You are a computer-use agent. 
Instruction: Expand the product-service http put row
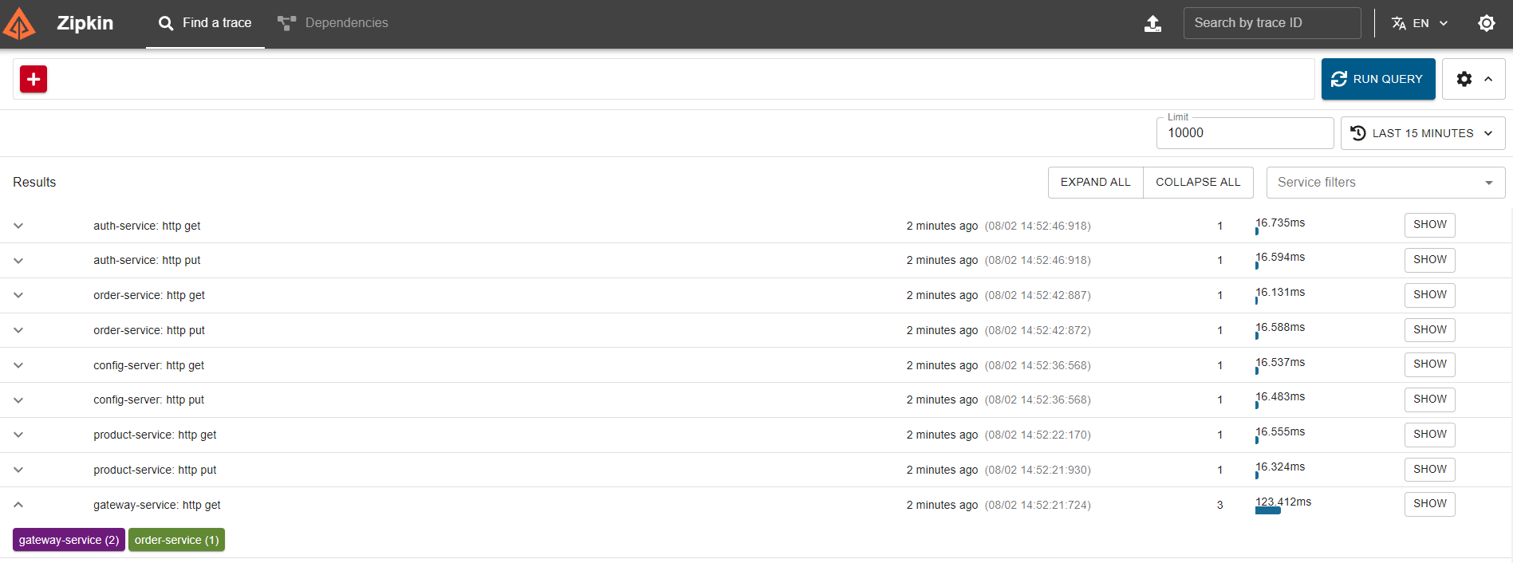click(18, 470)
